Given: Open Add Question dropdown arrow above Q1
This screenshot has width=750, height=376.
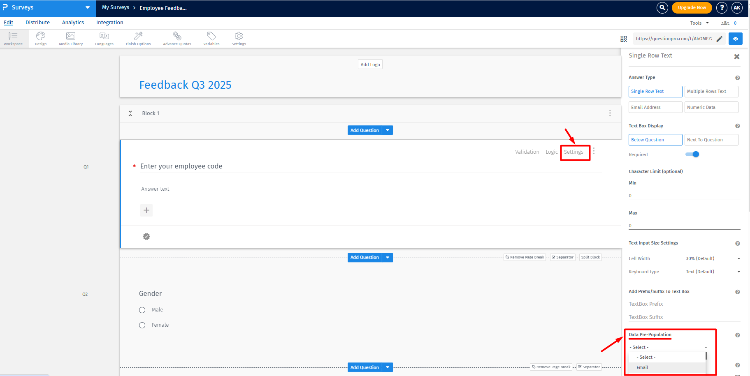Looking at the screenshot, I should pos(388,130).
